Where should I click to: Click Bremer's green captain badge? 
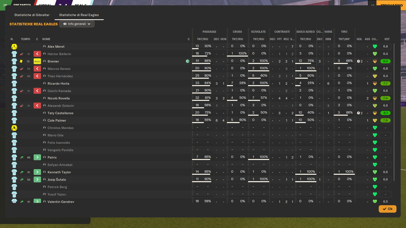187,61
